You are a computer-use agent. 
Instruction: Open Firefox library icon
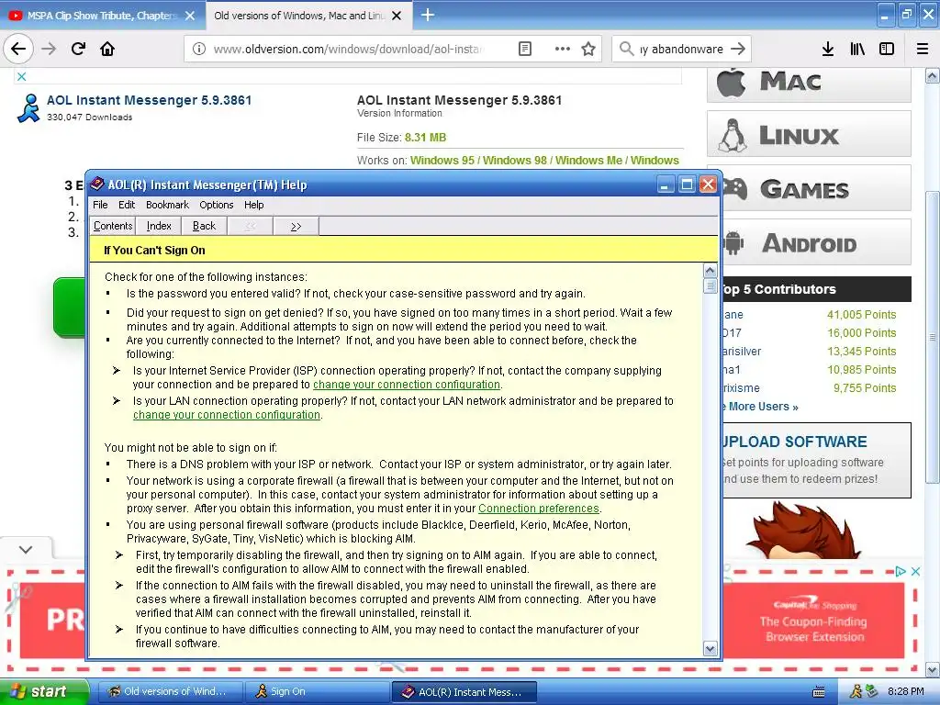[x=857, y=49]
